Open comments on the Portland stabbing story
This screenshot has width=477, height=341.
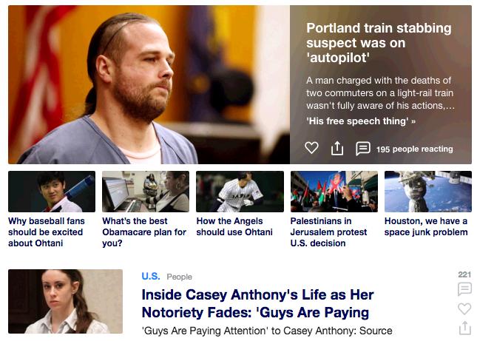click(x=363, y=149)
